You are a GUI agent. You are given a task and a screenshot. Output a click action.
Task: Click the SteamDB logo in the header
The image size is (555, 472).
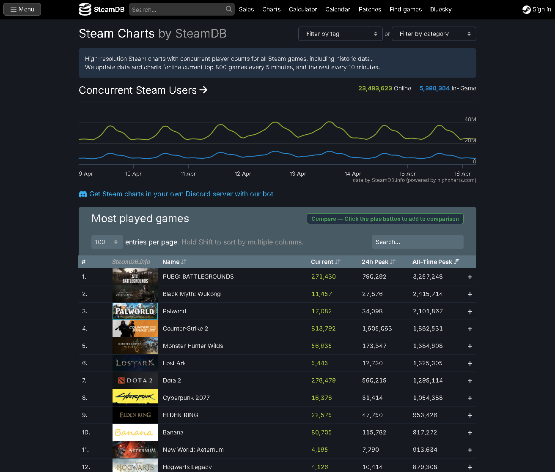[101, 9]
